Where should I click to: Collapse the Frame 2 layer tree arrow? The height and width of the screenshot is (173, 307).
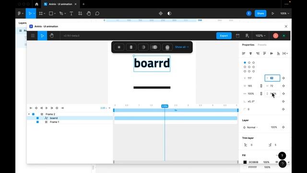pyautogui.click(x=29, y=114)
